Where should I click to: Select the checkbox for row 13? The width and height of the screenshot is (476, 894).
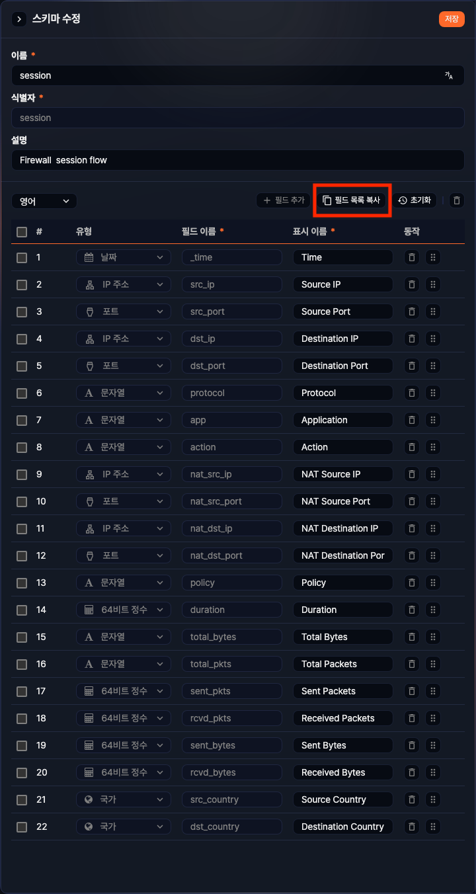tap(22, 583)
